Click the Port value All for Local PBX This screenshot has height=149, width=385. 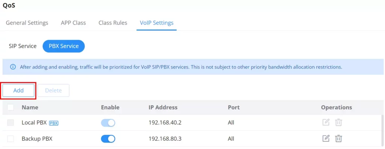click(231, 122)
